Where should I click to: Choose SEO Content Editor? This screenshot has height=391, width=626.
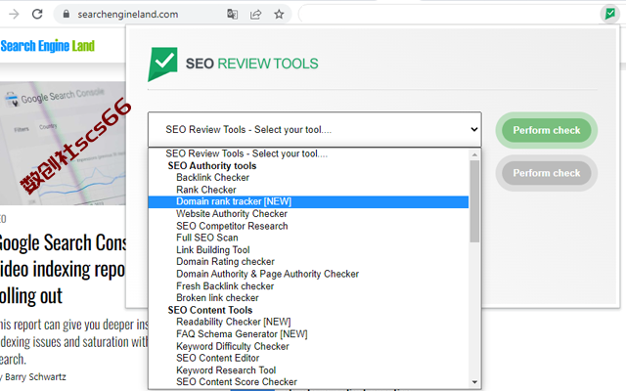(x=308, y=358)
